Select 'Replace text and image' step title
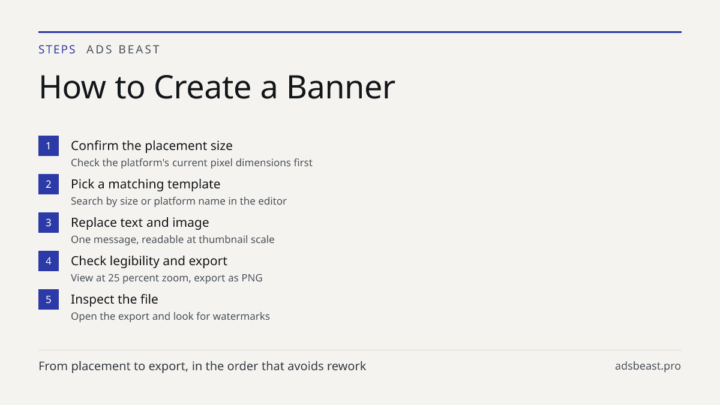 pyautogui.click(x=140, y=223)
